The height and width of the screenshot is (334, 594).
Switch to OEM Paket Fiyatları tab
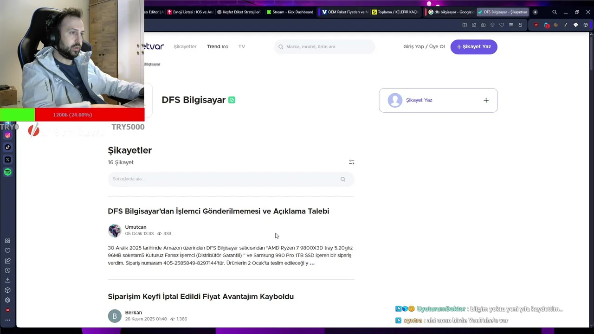click(x=345, y=12)
